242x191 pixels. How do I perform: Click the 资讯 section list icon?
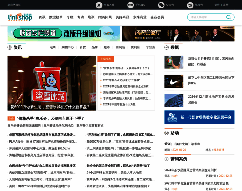tap(10, 47)
